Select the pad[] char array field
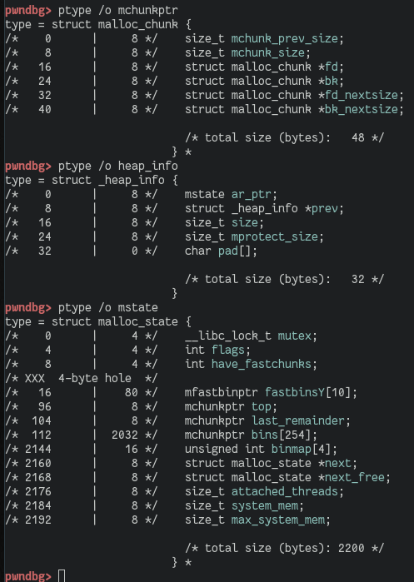Screen dimensions: 414x582 point(234,251)
